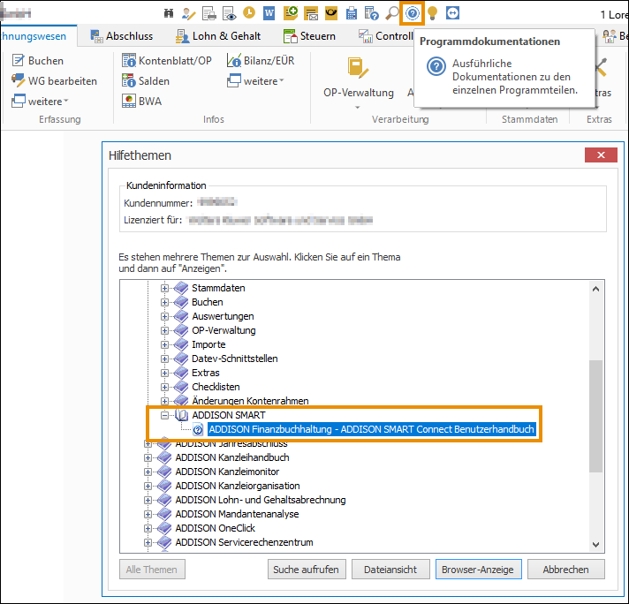
Task: Select the ADDISON Jahresabschluss topic
Action: [x=231, y=444]
